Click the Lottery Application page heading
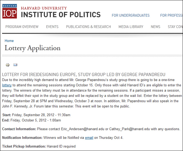 (32, 48)
